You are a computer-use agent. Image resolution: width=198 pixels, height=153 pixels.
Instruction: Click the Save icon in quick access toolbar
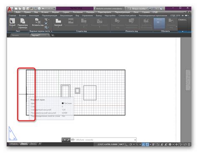24,9
